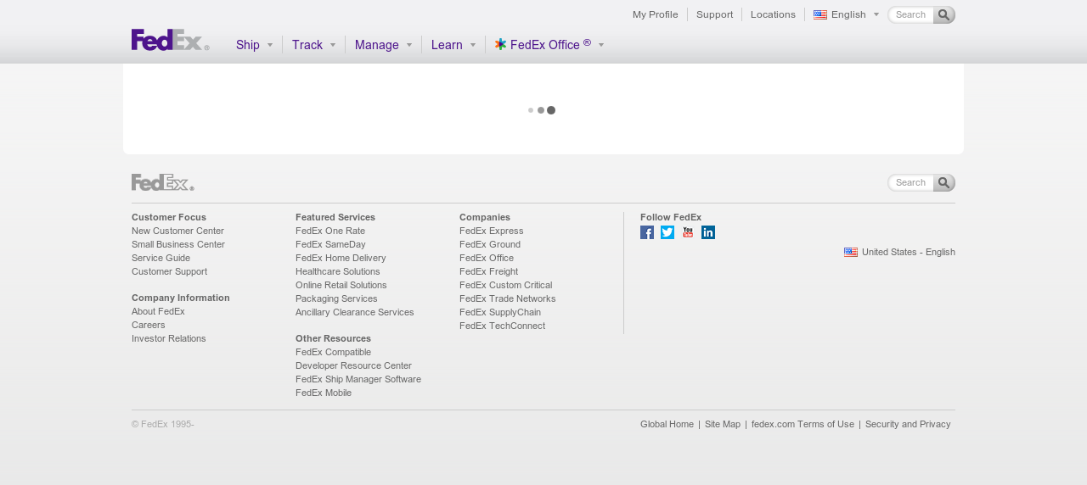Click the Company Information heading
Viewport: 1087px width, 485px height.
click(x=181, y=298)
